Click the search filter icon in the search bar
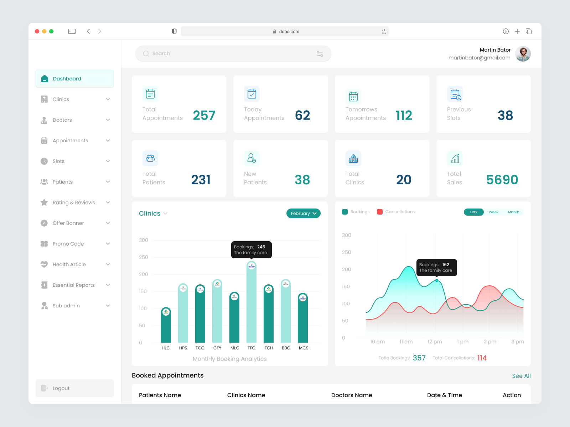Screen dimensions: 570x427 pyautogui.click(x=320, y=53)
